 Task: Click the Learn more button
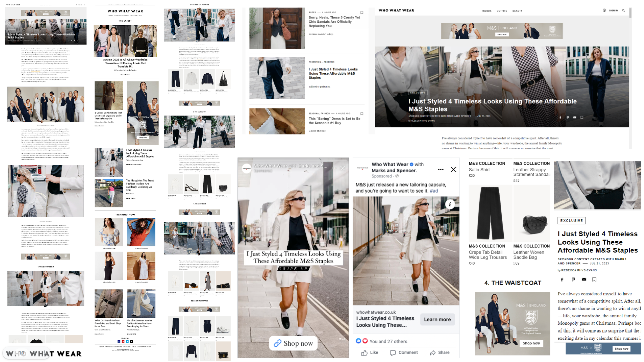[437, 320]
